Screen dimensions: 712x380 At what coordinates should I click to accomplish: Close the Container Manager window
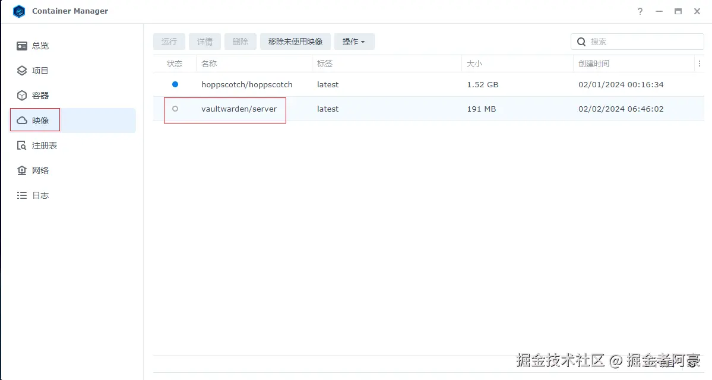[x=697, y=11]
